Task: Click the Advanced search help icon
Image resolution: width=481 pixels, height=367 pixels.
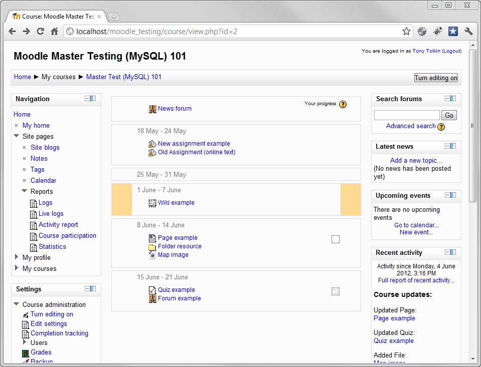Action: (441, 127)
